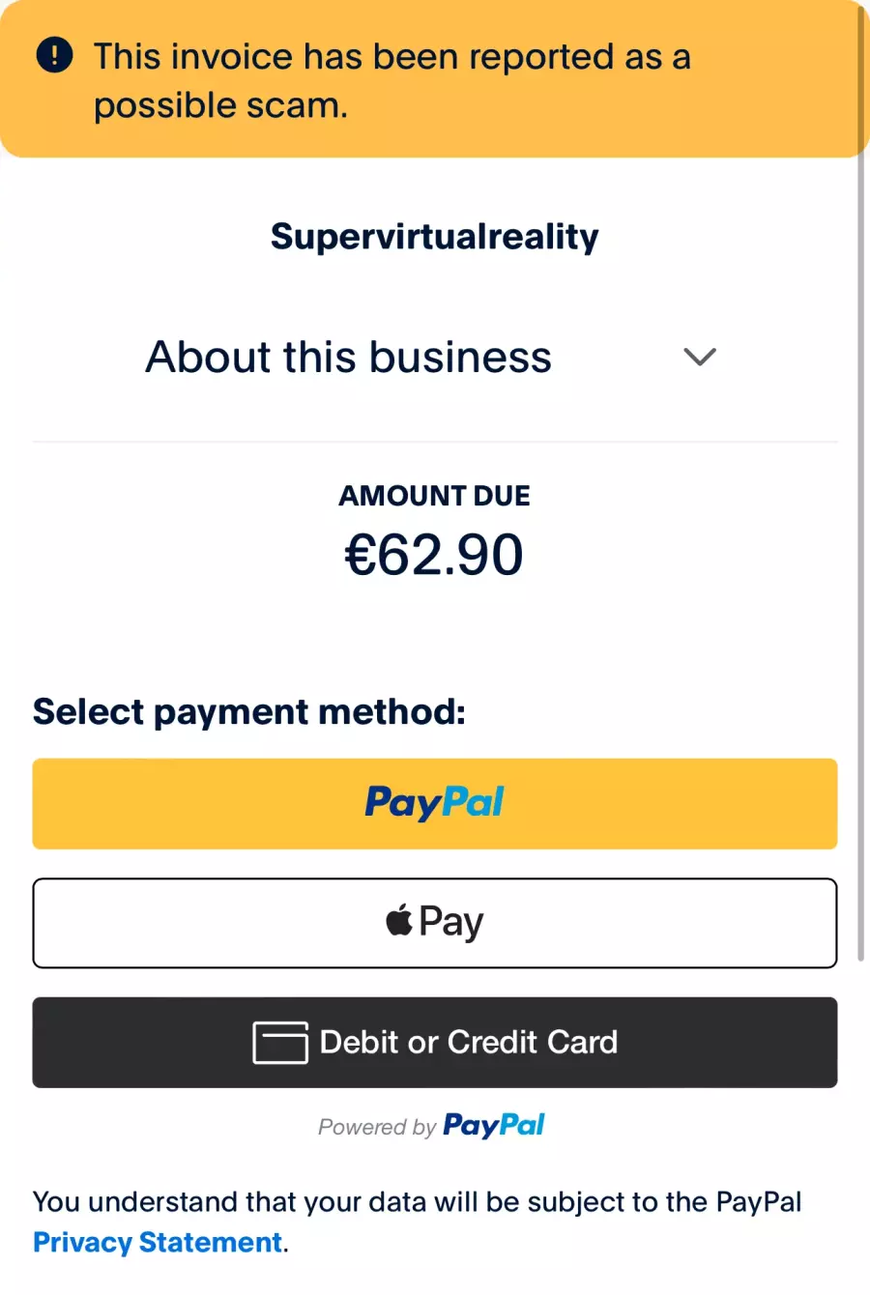The width and height of the screenshot is (870, 1295).
Task: Tap the Apple logo in the Pay button
Action: click(x=399, y=920)
